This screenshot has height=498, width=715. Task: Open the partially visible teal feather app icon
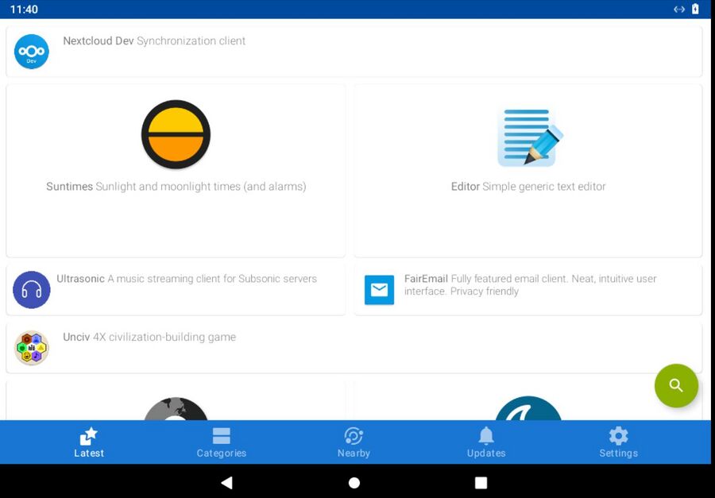coord(528,408)
